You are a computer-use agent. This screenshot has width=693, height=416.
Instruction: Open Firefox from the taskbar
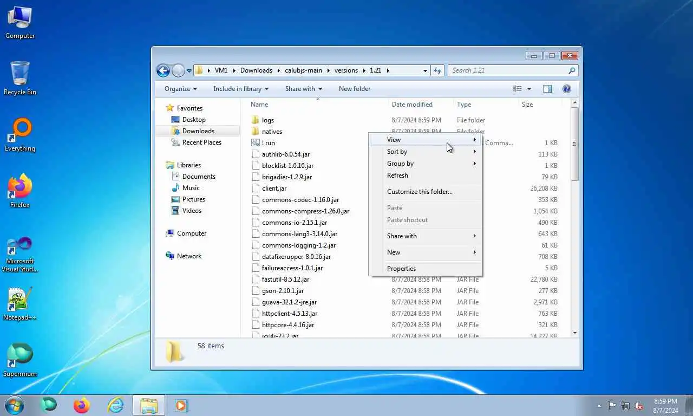[82, 405]
